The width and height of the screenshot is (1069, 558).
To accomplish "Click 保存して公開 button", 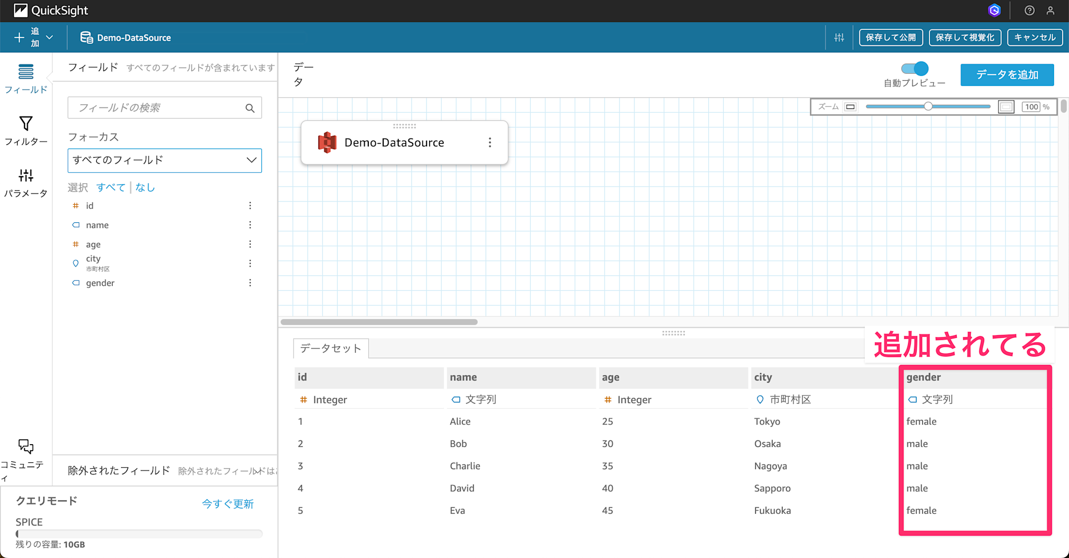I will (890, 37).
